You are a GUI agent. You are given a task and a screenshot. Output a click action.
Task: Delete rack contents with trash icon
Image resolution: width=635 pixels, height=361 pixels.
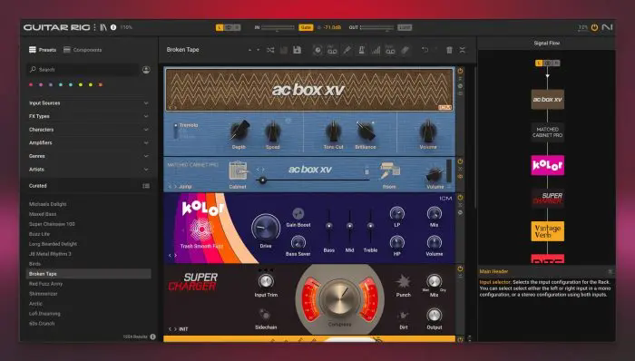[x=449, y=50]
